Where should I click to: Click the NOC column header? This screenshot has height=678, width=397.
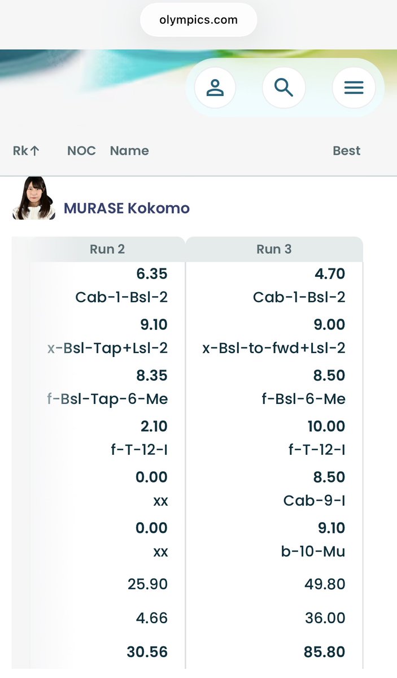81,151
